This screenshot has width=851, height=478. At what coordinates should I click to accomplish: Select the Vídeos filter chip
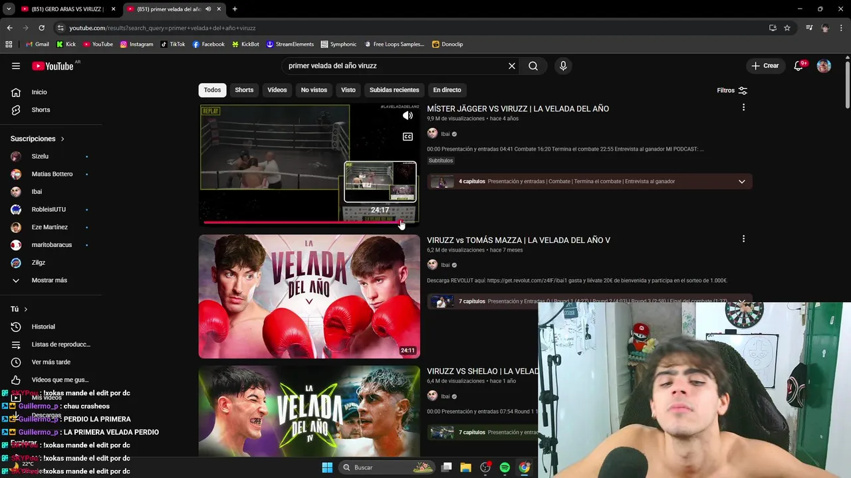[277, 90]
